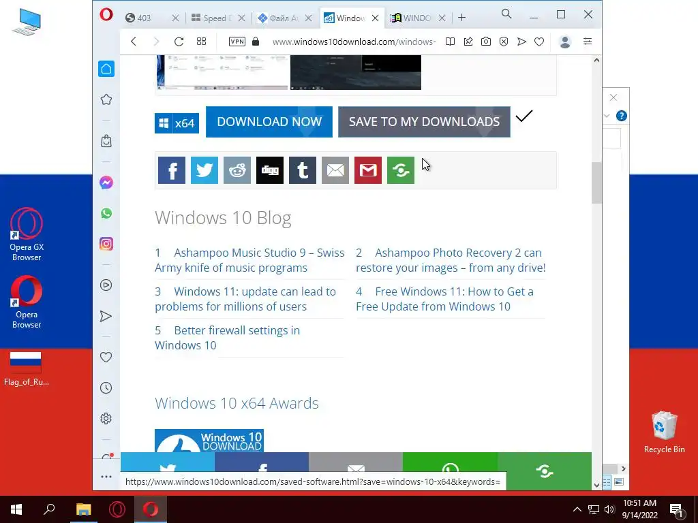
Task: Open Easy Setup settings lines icon
Action: [588, 42]
